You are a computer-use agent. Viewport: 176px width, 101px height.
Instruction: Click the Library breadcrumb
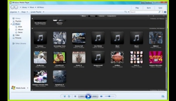click(x=24, y=7)
